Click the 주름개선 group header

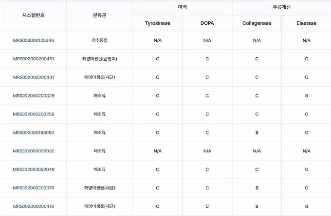click(x=282, y=7)
